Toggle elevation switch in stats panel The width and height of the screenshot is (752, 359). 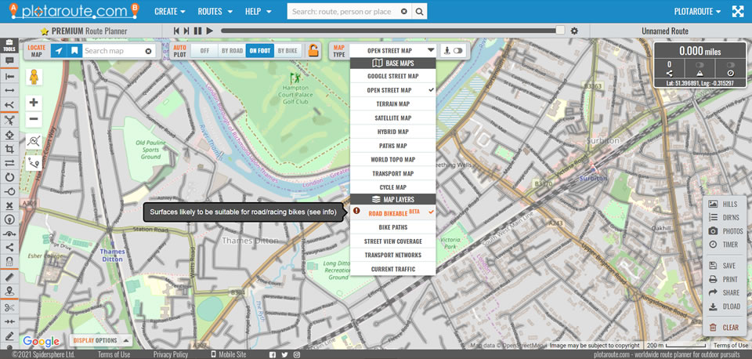[x=700, y=65]
